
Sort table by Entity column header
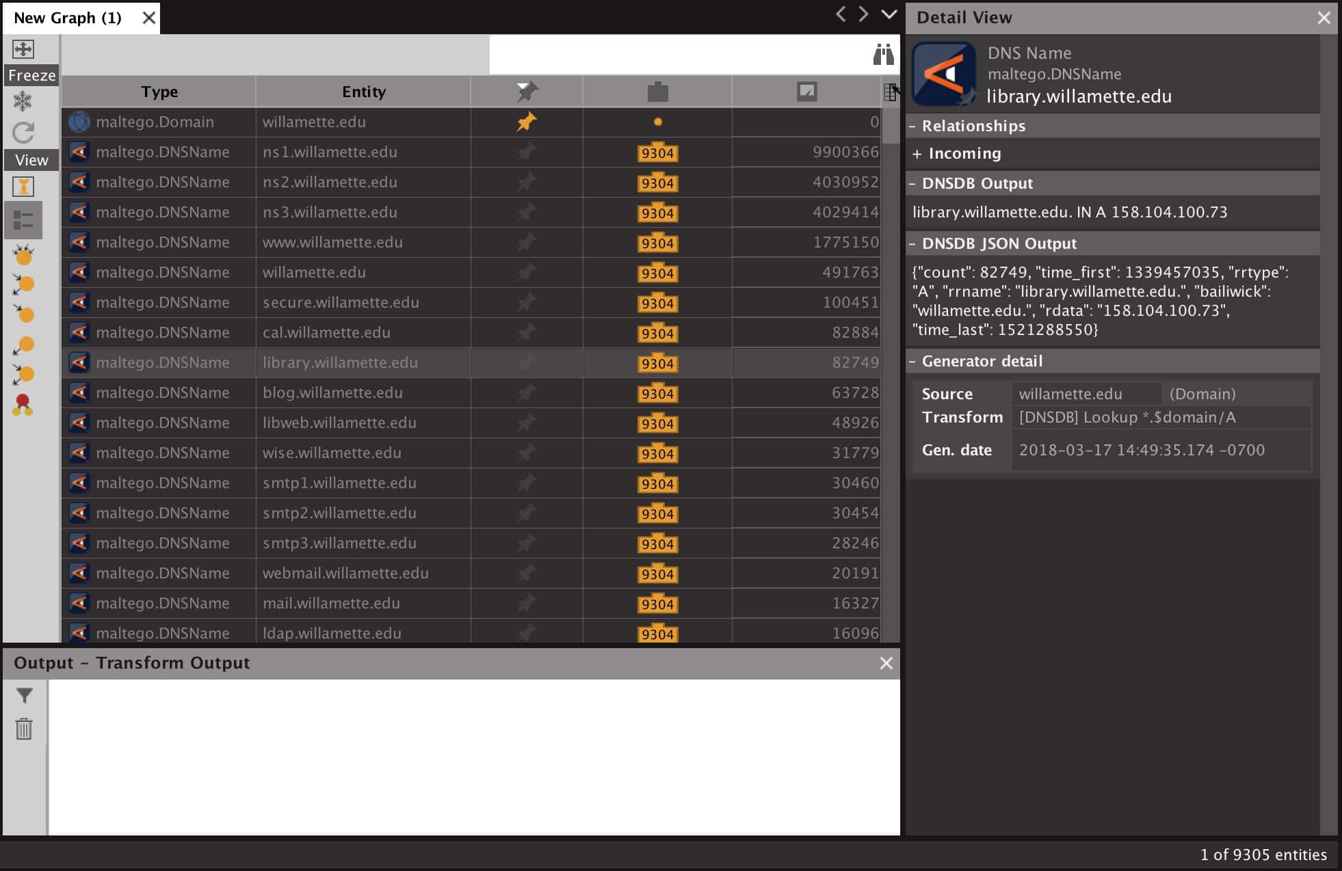[x=363, y=92]
